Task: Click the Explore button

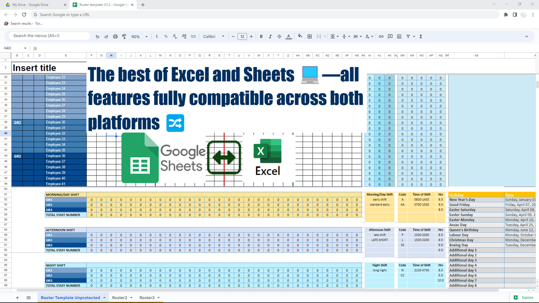Action: 524,297
